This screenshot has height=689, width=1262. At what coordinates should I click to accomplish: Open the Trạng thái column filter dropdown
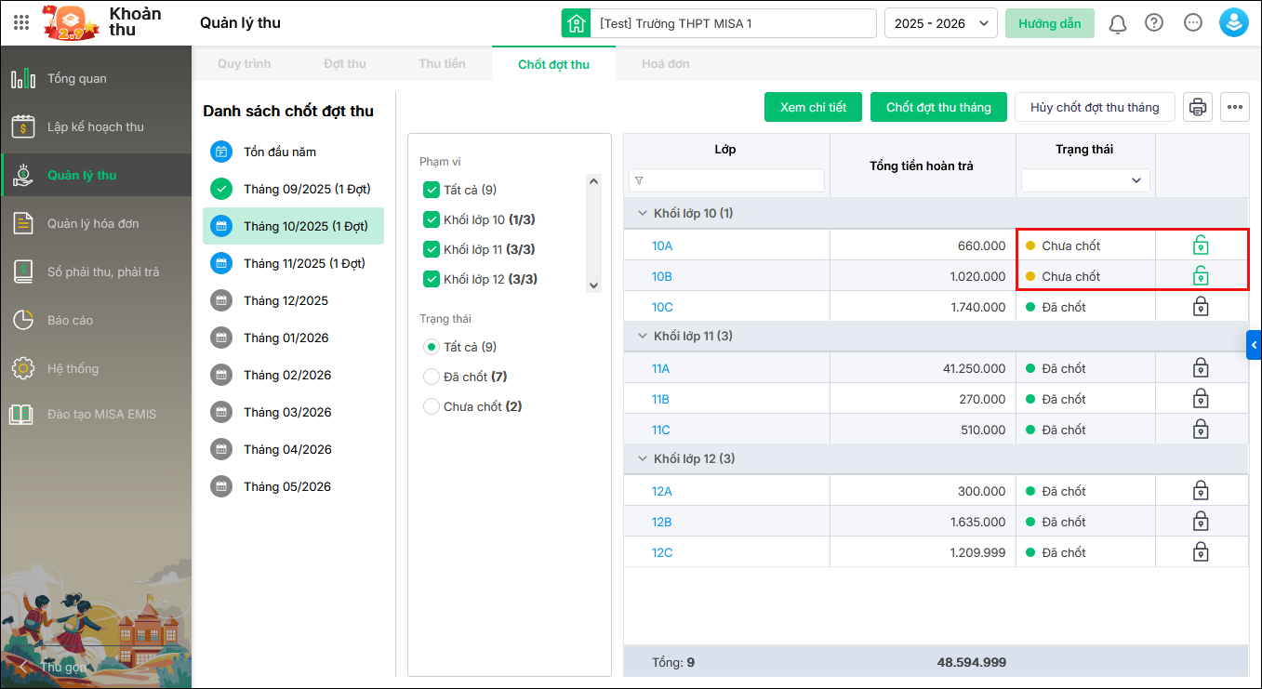[1085, 180]
